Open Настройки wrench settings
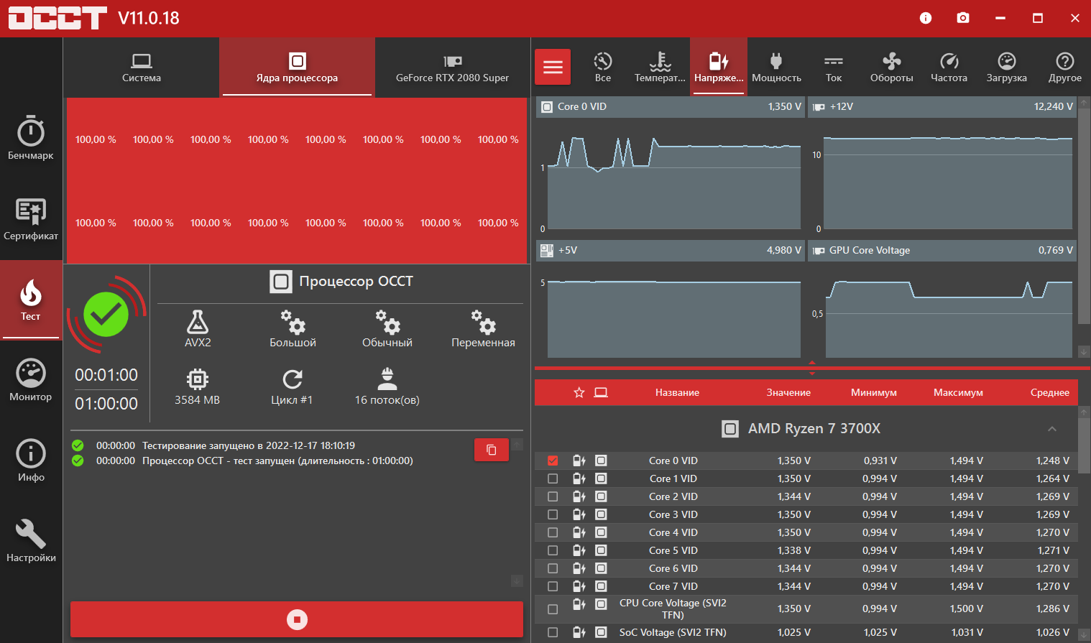 [31, 541]
